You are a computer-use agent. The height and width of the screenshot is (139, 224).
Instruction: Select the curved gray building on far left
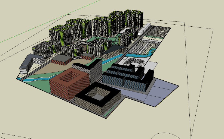[x=30, y=62]
